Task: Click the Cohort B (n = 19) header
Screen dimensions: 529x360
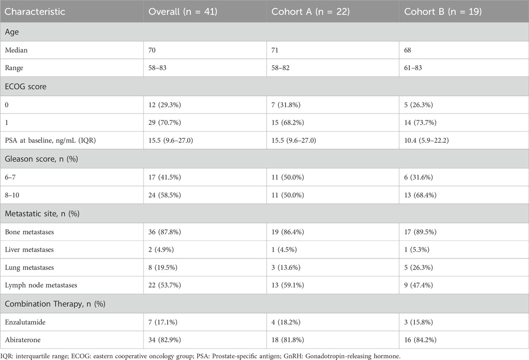Action: (443, 12)
